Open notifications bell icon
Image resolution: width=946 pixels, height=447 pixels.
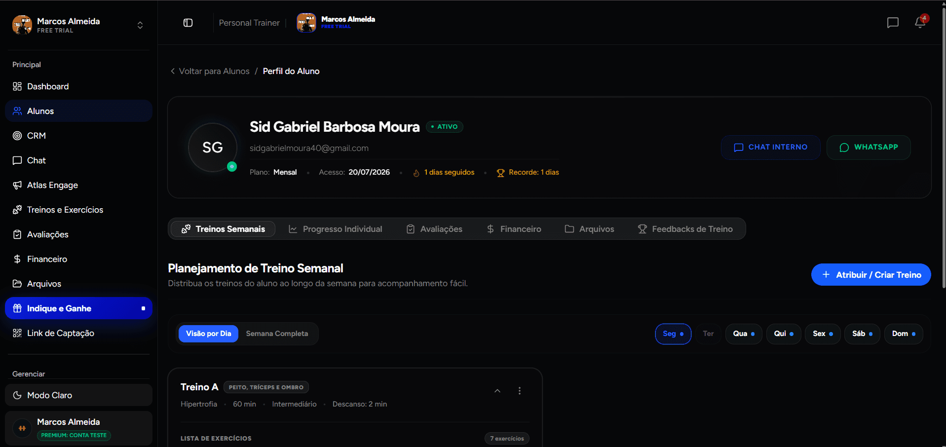point(920,22)
